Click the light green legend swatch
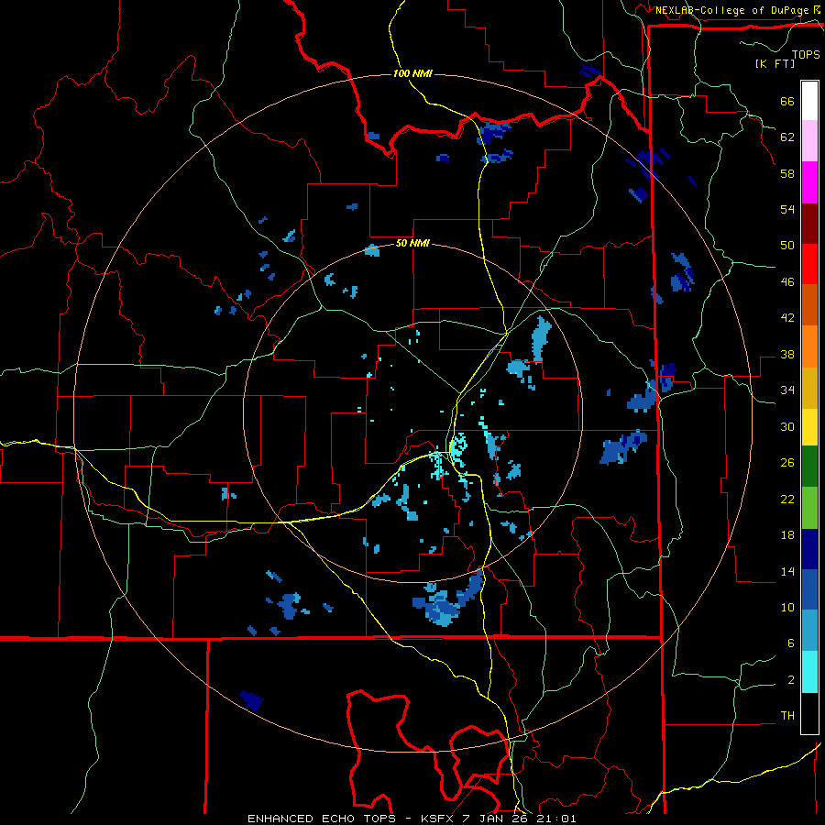 809,508
